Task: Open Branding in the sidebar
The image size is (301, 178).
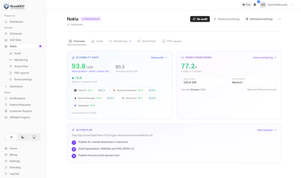Action: 15,167
